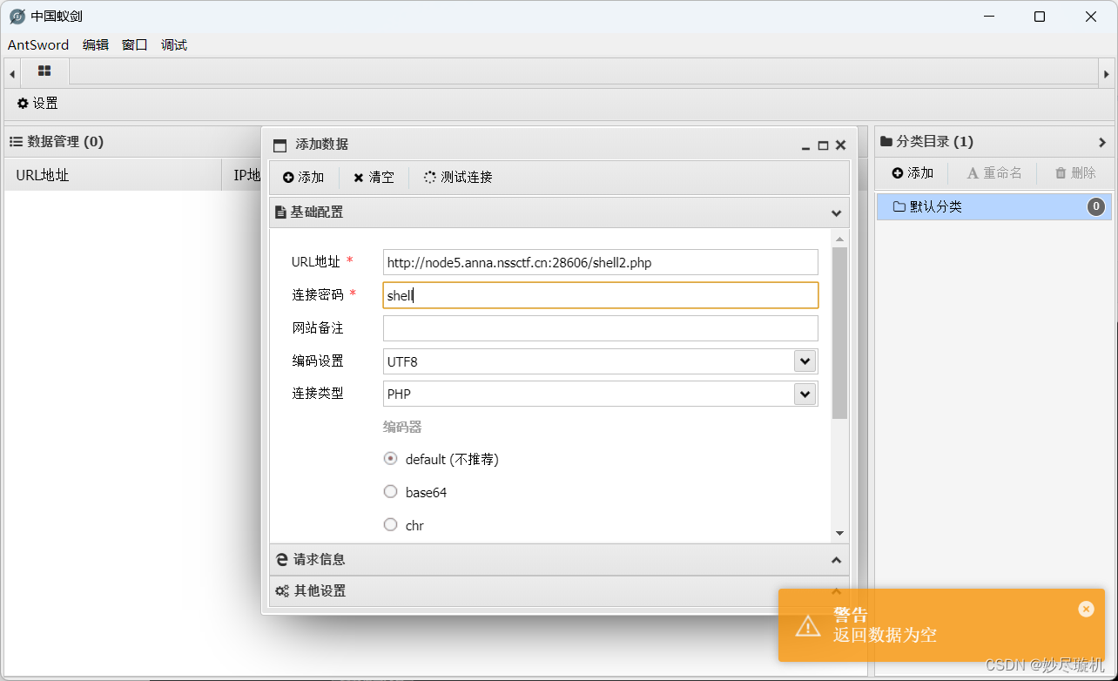The height and width of the screenshot is (681, 1118).
Task: Open the 设置 gear settings
Action: click(x=37, y=104)
